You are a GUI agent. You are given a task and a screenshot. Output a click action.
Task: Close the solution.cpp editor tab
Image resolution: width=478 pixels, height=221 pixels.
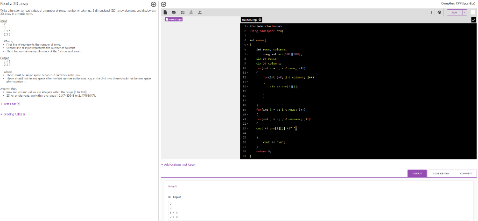point(260,20)
